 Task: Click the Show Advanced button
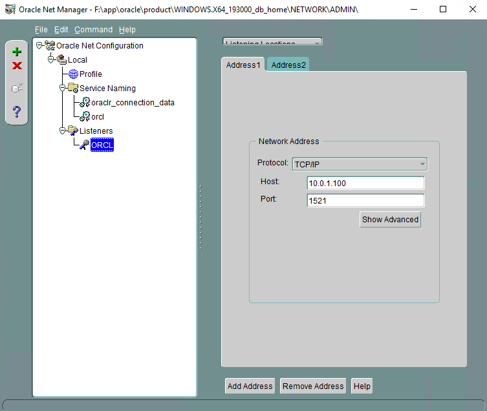pos(390,220)
